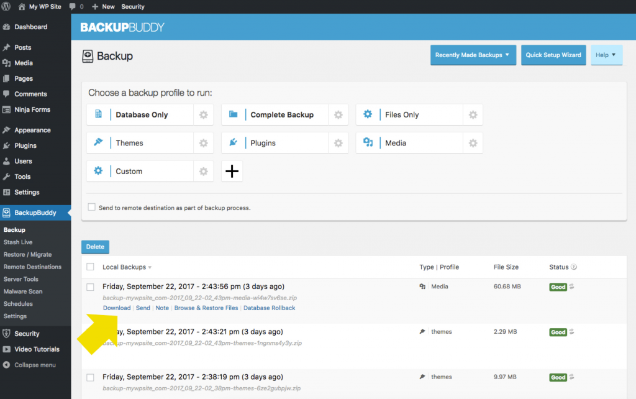This screenshot has width=636, height=399.
Task: Visit My WP Site from admin bar
Action: tap(40, 6)
